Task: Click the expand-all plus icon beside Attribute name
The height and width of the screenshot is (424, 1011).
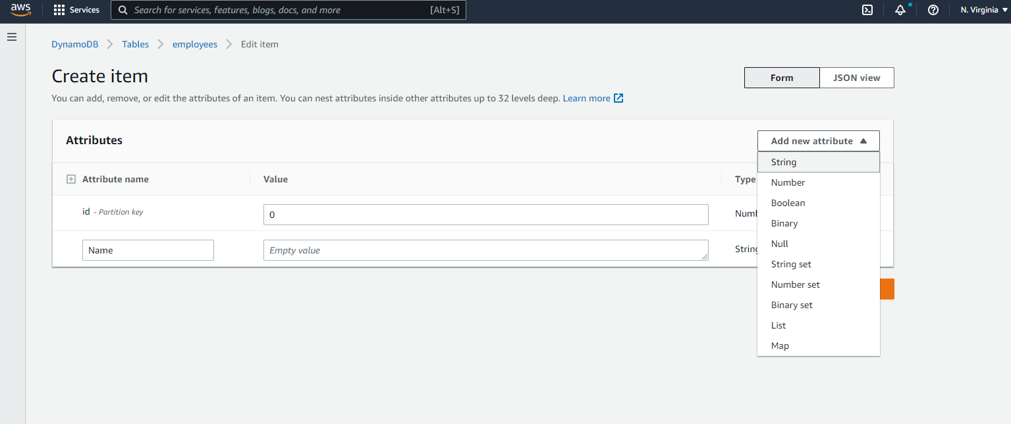Action: click(71, 179)
